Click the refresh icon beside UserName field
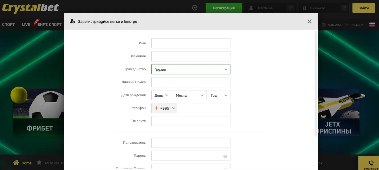The height and width of the screenshot is (170, 379). (290, 8)
